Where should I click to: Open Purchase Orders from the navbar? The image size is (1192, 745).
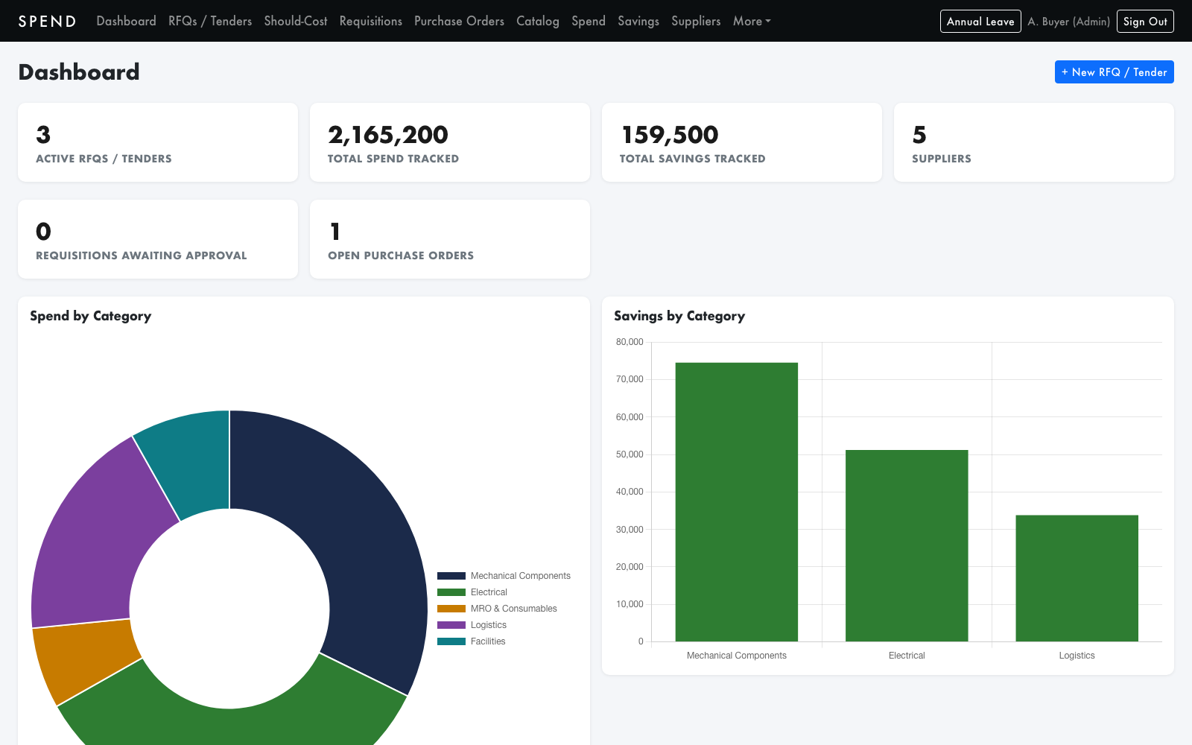(459, 21)
